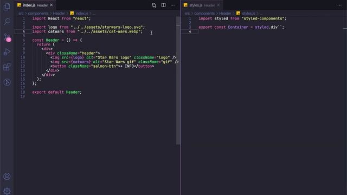Click 'components' in index.js breadcrumb
347x195 pixels.
click(x=38, y=14)
